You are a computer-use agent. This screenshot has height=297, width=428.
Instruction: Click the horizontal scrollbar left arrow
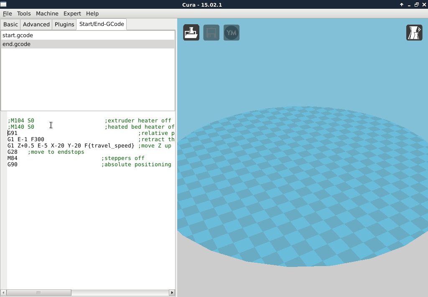[x=4, y=293]
